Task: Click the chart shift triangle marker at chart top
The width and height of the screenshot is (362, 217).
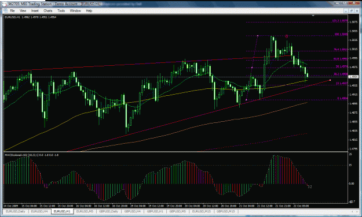Action: [x=313, y=16]
